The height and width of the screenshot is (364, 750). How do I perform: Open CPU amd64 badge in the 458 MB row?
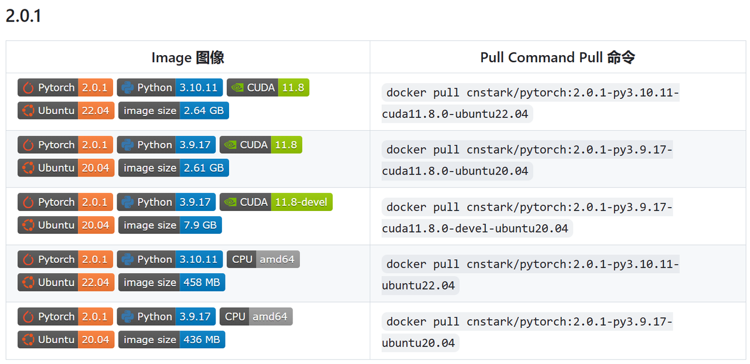coord(263,259)
